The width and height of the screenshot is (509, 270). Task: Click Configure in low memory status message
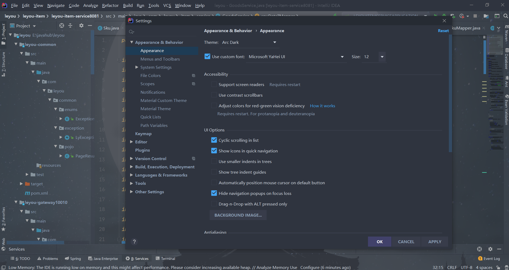coord(310,267)
